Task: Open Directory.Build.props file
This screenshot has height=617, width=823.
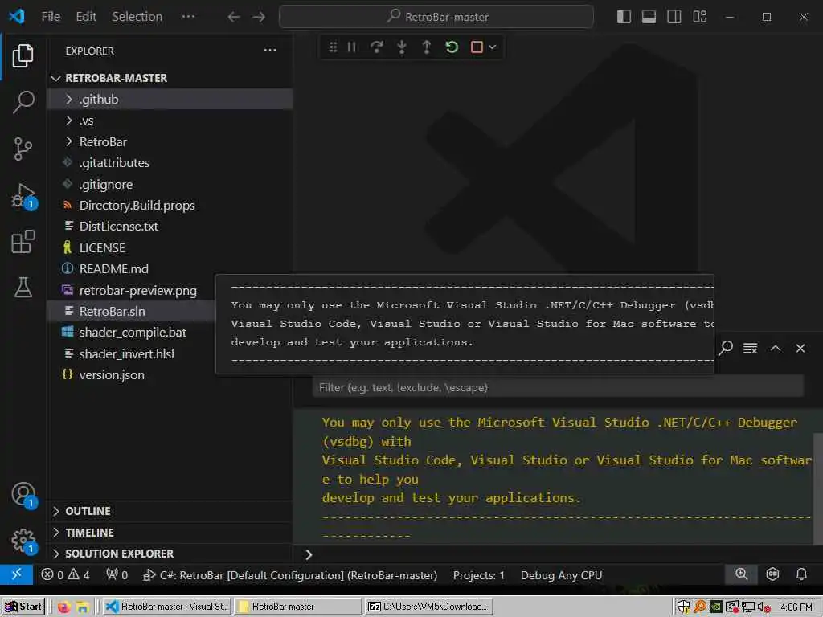Action: point(170,205)
